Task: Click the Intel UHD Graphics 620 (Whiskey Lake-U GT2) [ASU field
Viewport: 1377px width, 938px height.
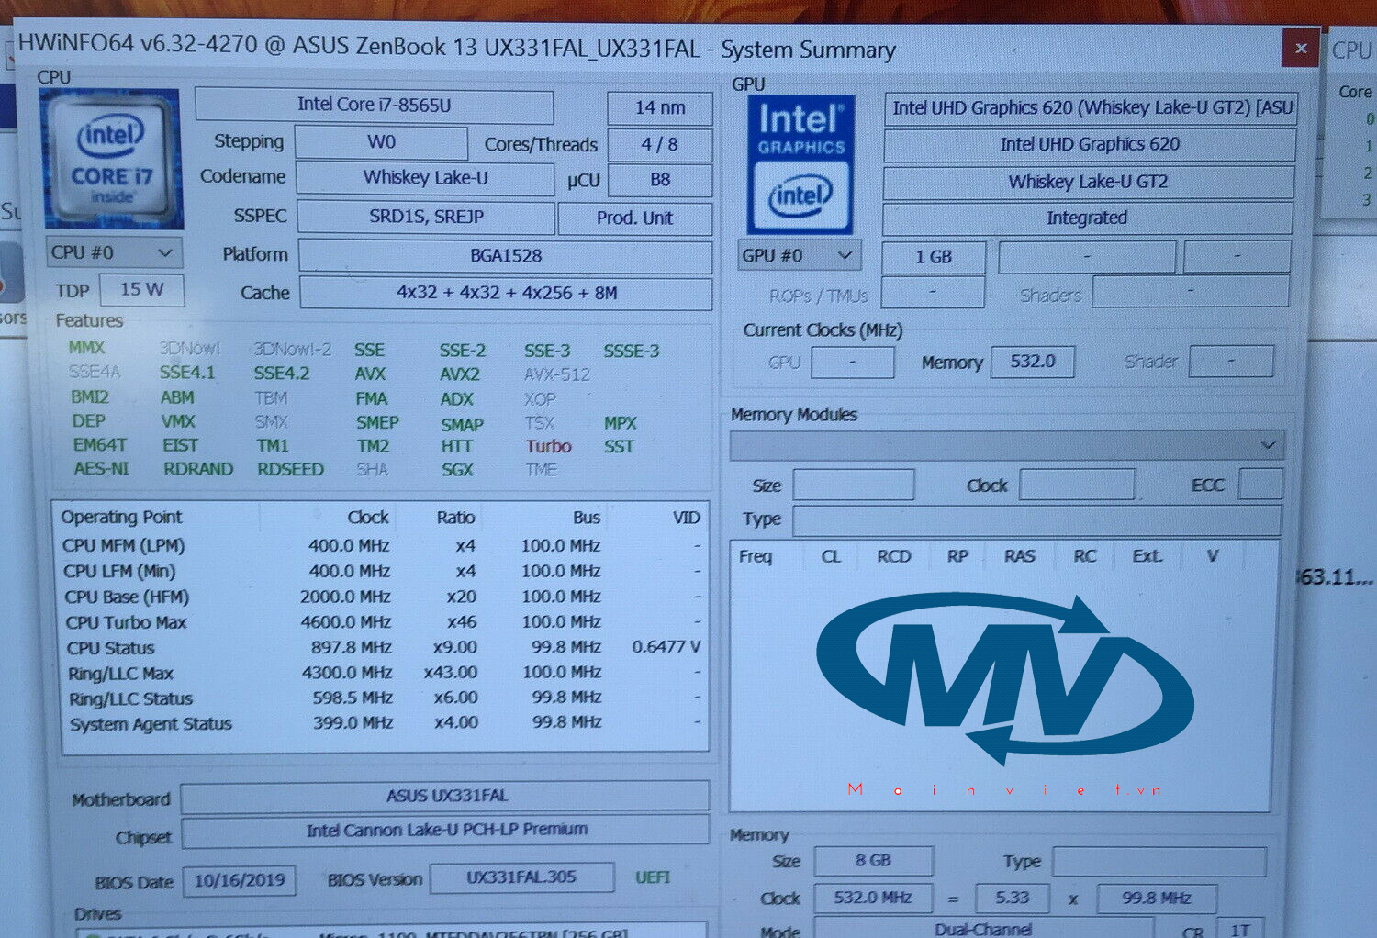Action: click(x=1091, y=108)
